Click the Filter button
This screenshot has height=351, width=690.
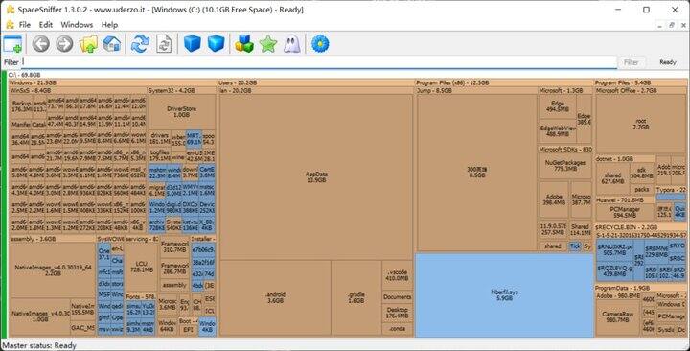(631, 62)
